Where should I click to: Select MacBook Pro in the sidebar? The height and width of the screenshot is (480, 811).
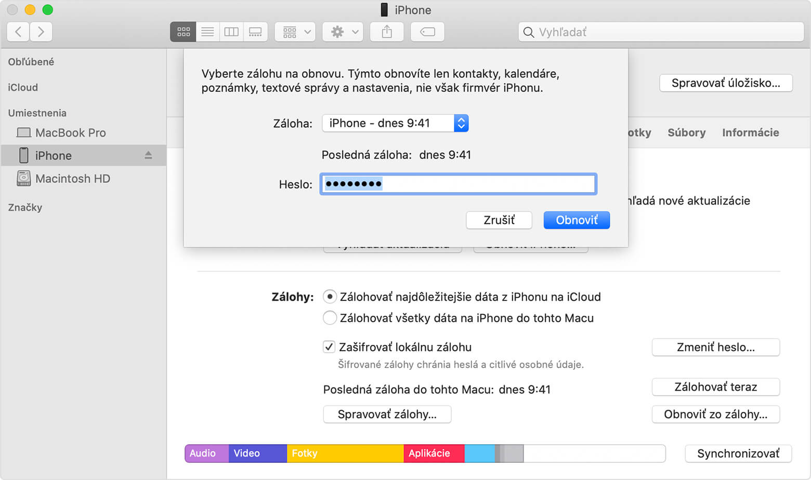pos(83,132)
